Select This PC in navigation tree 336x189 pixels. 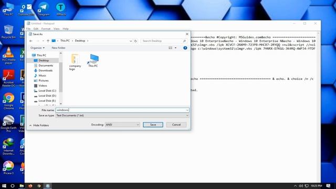click(x=41, y=55)
